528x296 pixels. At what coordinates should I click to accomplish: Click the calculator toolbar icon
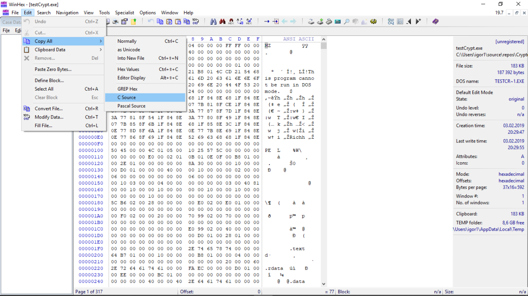click(x=338, y=22)
